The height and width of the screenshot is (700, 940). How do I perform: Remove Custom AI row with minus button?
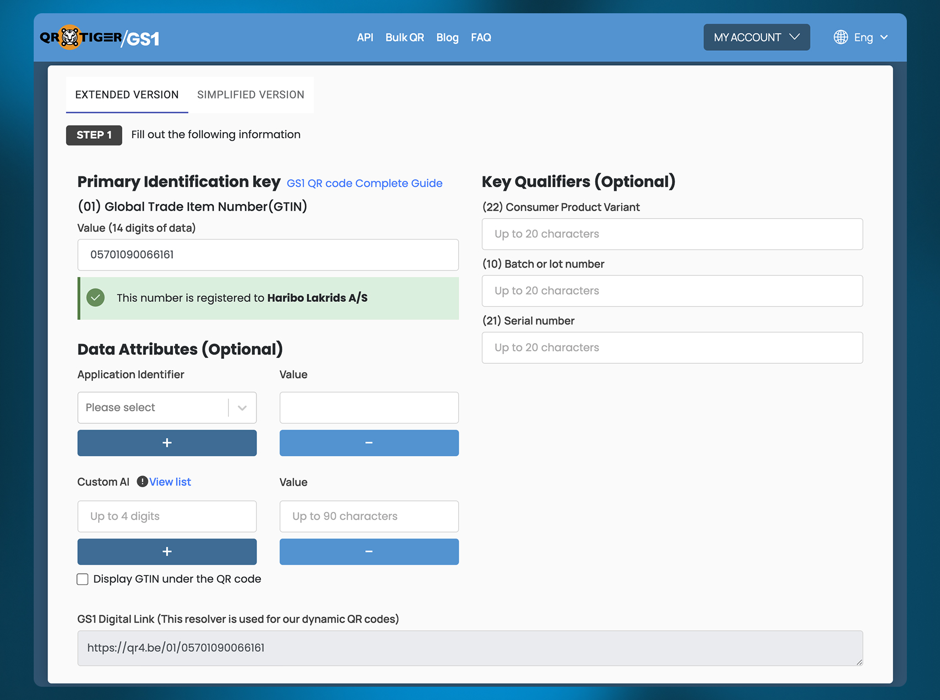(369, 552)
